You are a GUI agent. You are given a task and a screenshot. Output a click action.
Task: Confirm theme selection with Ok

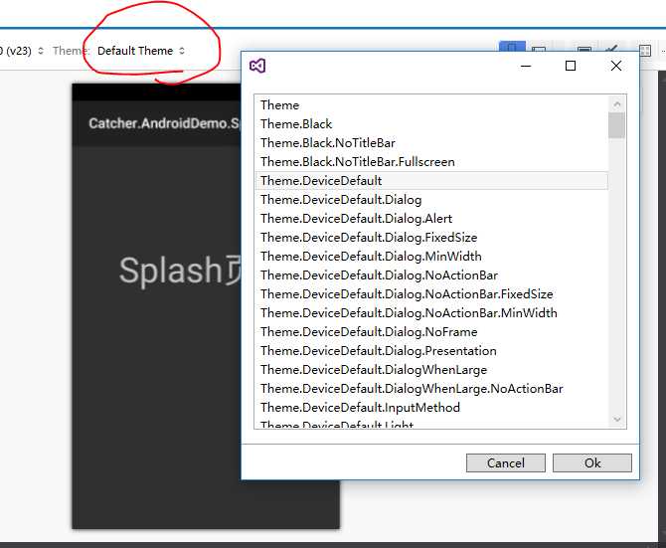(592, 463)
